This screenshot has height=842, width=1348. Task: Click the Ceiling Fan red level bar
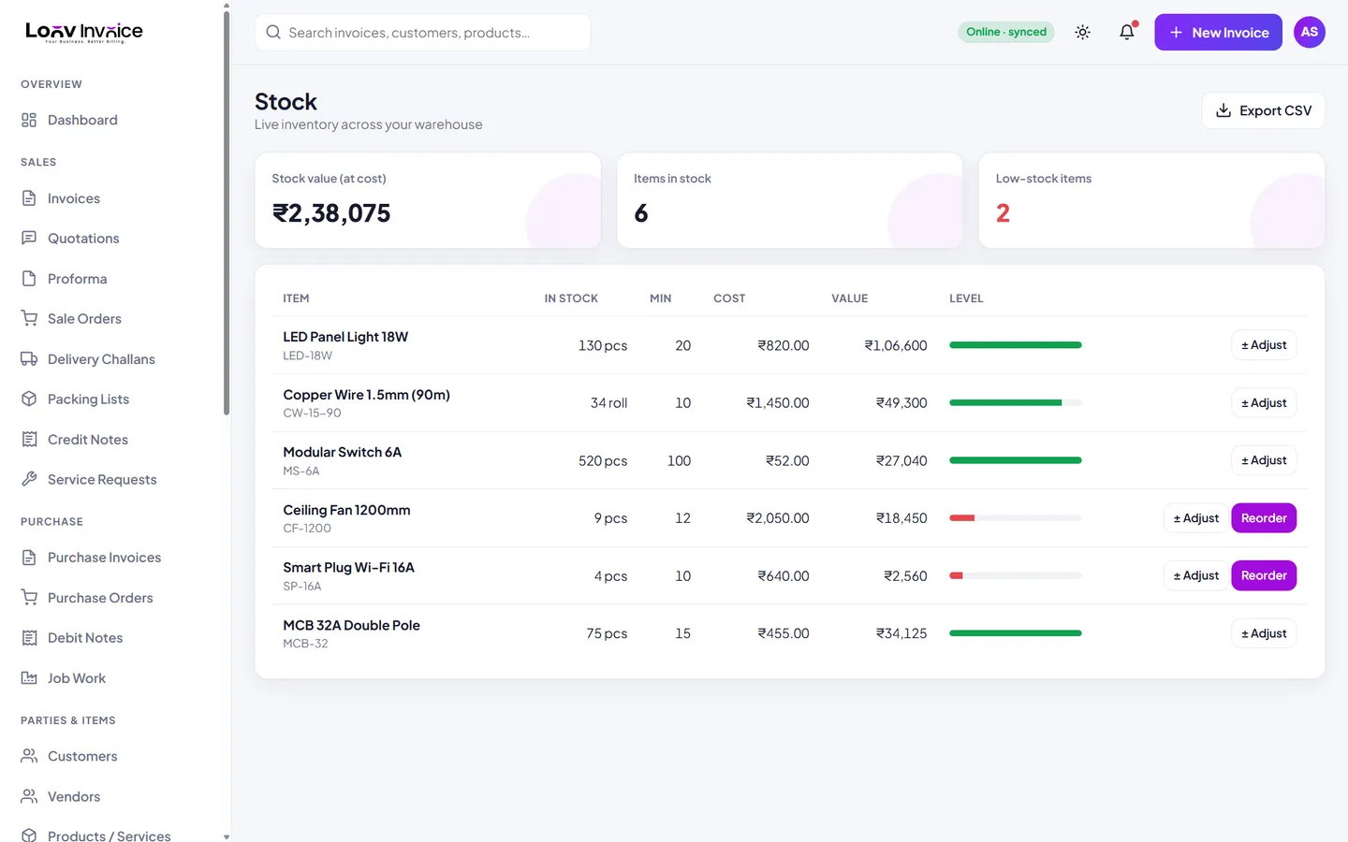point(1016,517)
